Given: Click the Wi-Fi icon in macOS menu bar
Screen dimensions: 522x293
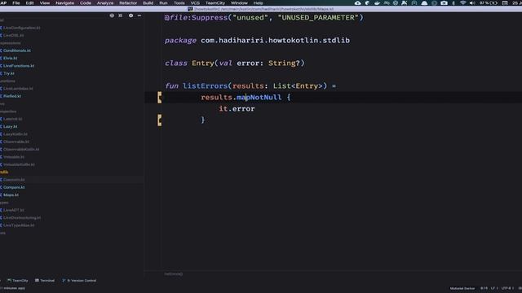Looking at the screenshot, I should pyautogui.click(x=462, y=3).
